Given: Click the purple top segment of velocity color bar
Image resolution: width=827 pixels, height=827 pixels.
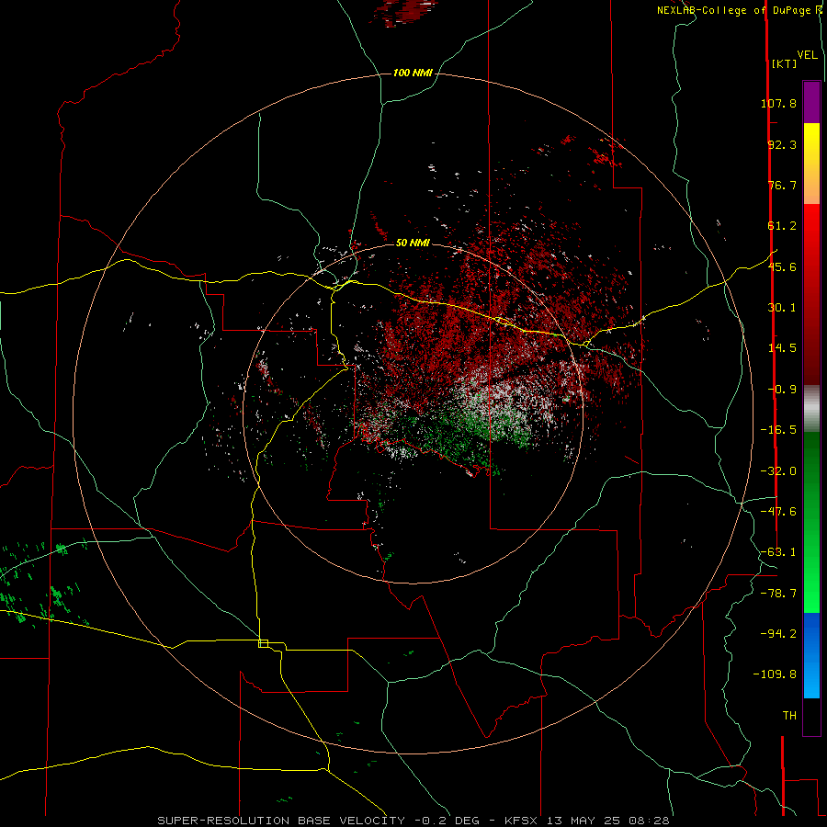Looking at the screenshot, I should click(811, 102).
